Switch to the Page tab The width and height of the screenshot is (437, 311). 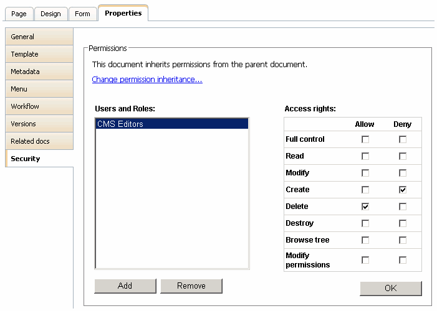point(17,14)
